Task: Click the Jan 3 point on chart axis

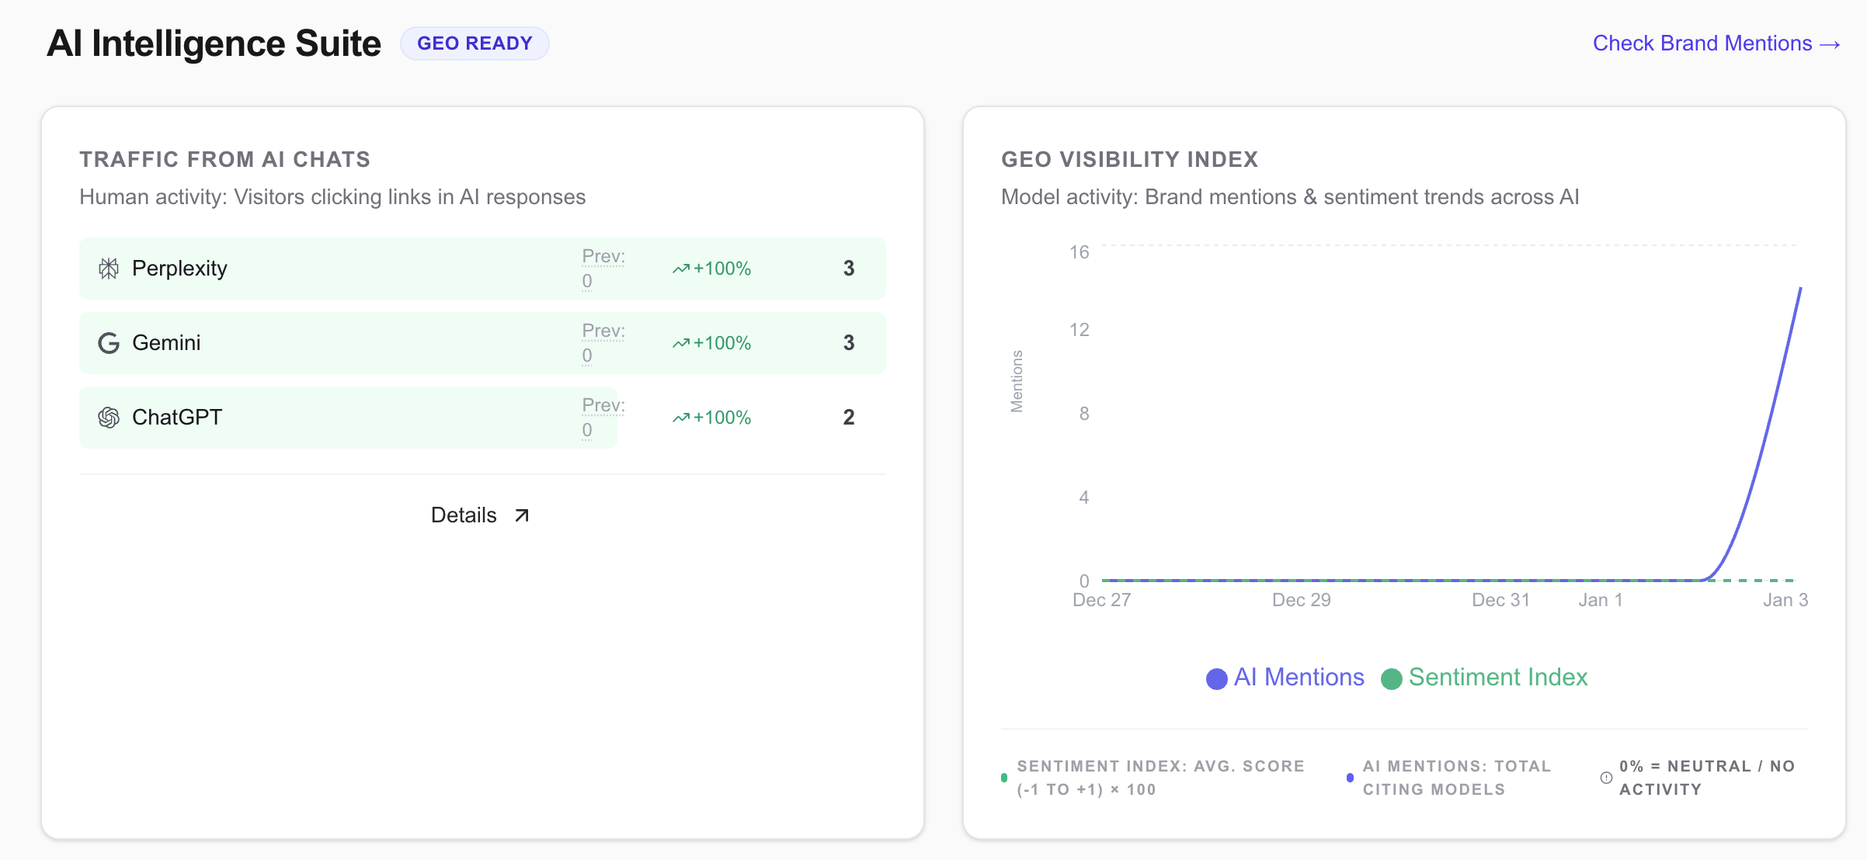Action: coord(1785,600)
